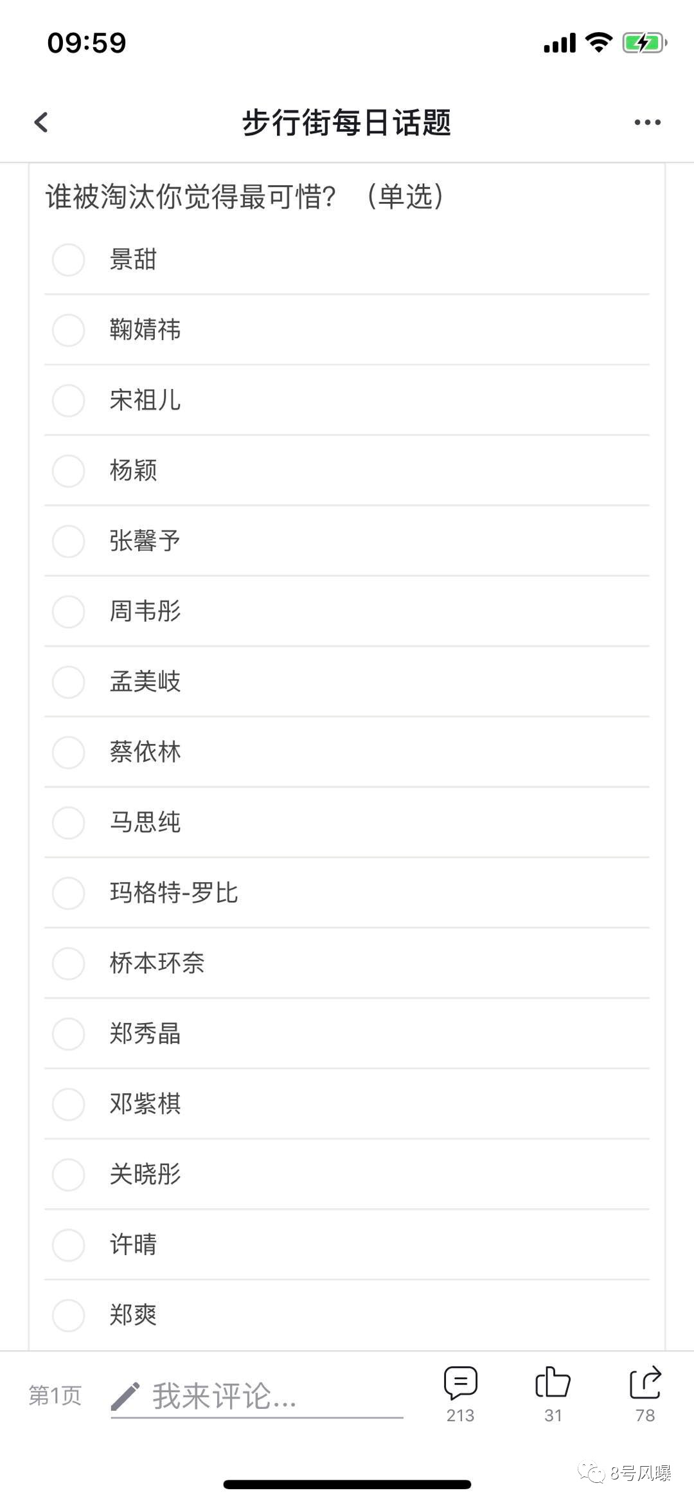Open the three-dot more options menu
Viewport: 694px width, 1504px height.
[647, 122]
